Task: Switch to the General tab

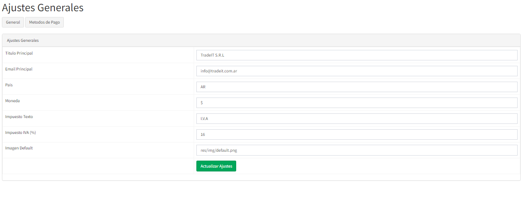Action: point(13,22)
